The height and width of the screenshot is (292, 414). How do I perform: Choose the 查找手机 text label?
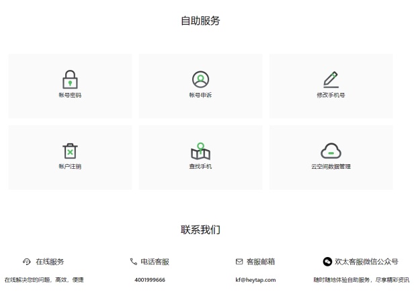coord(200,166)
